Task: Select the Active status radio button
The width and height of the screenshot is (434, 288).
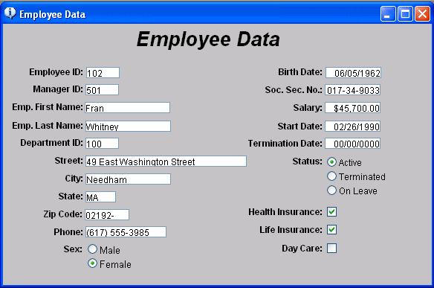Action: pos(331,162)
